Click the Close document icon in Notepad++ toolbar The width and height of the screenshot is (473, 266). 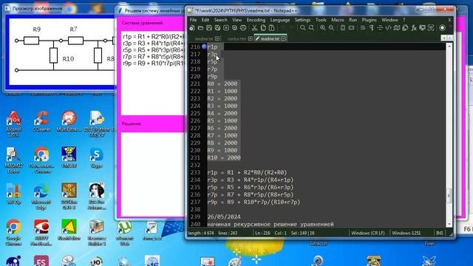tap(226, 28)
